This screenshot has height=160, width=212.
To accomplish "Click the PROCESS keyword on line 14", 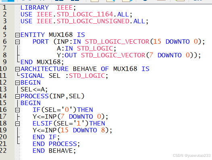I will (x=35, y=96).
